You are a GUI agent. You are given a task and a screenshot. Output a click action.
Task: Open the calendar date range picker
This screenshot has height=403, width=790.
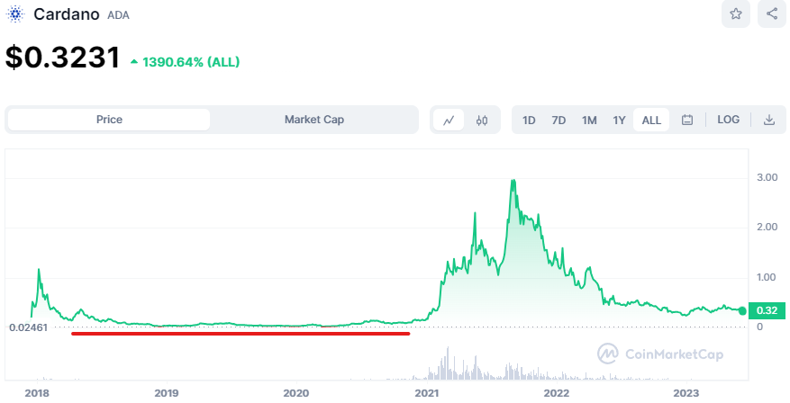[686, 120]
